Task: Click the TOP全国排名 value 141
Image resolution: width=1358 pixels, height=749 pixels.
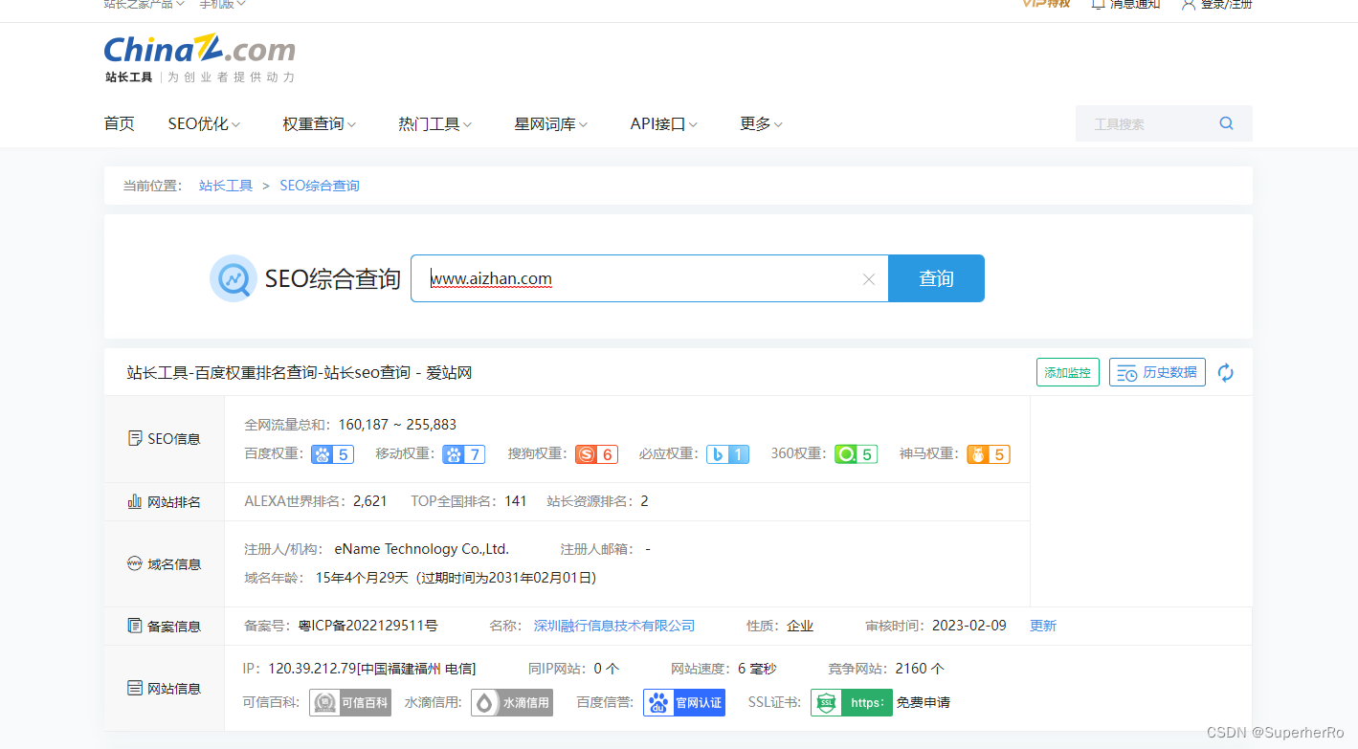Action: click(x=516, y=501)
